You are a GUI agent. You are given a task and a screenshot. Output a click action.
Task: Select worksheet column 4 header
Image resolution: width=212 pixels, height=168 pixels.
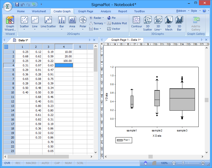pyautogui.click(x=64, y=47)
